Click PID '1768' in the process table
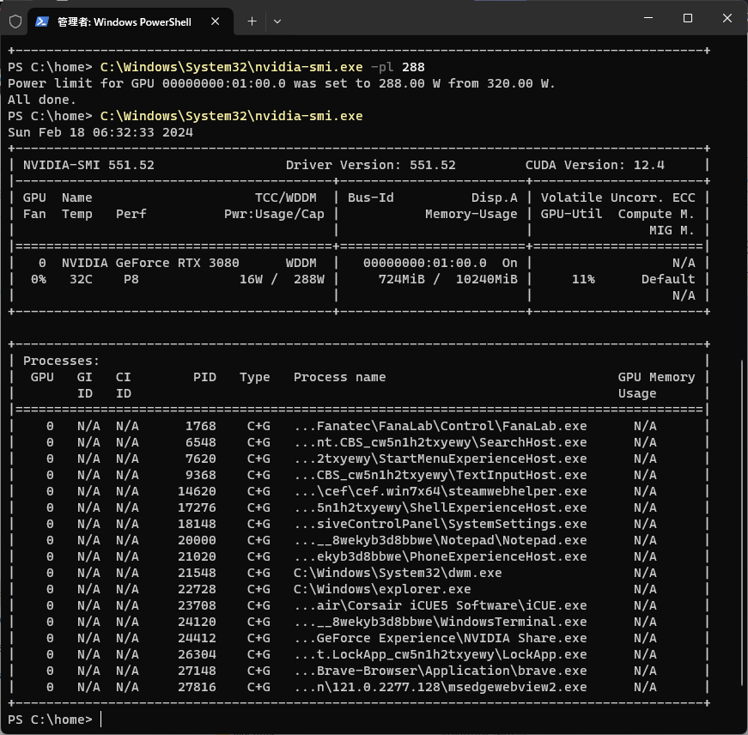Image resolution: width=748 pixels, height=735 pixels. [x=201, y=426]
